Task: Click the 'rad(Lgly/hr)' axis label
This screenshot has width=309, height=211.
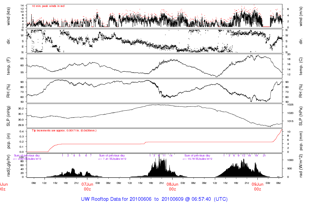Action: [8, 165]
